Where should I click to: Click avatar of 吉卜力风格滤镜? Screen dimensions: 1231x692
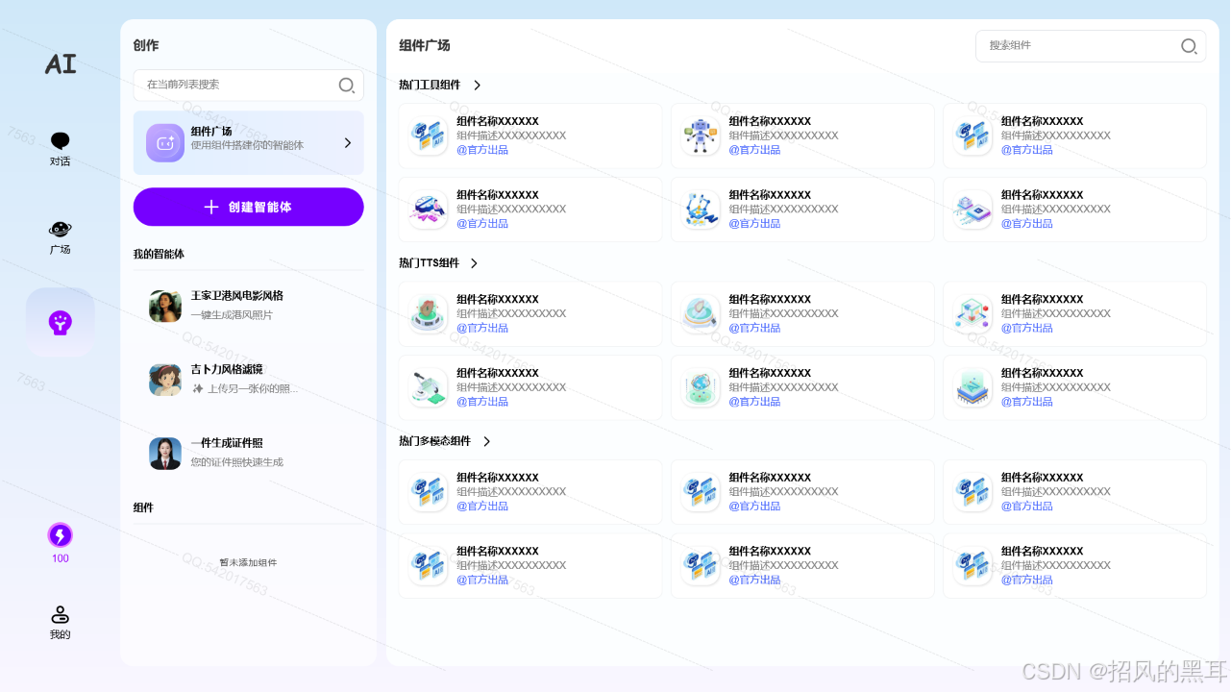(x=165, y=380)
